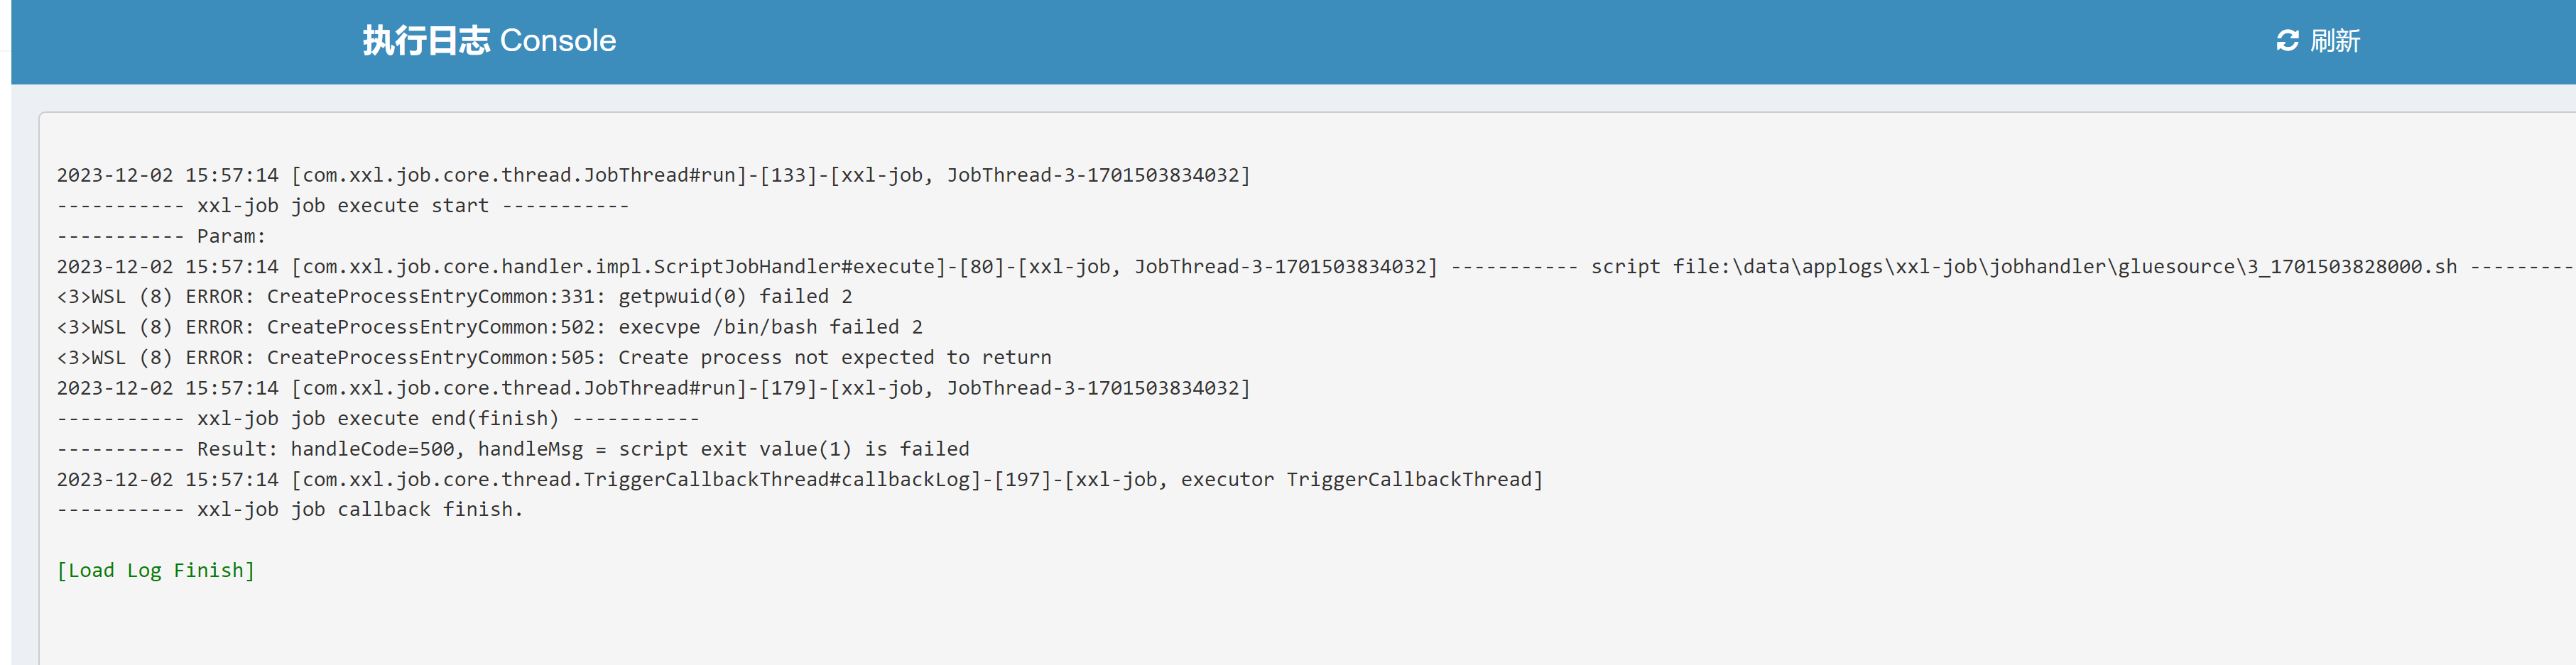Select the 'Create process not expected to return' error
This screenshot has height=665, width=2576.
click(x=834, y=358)
